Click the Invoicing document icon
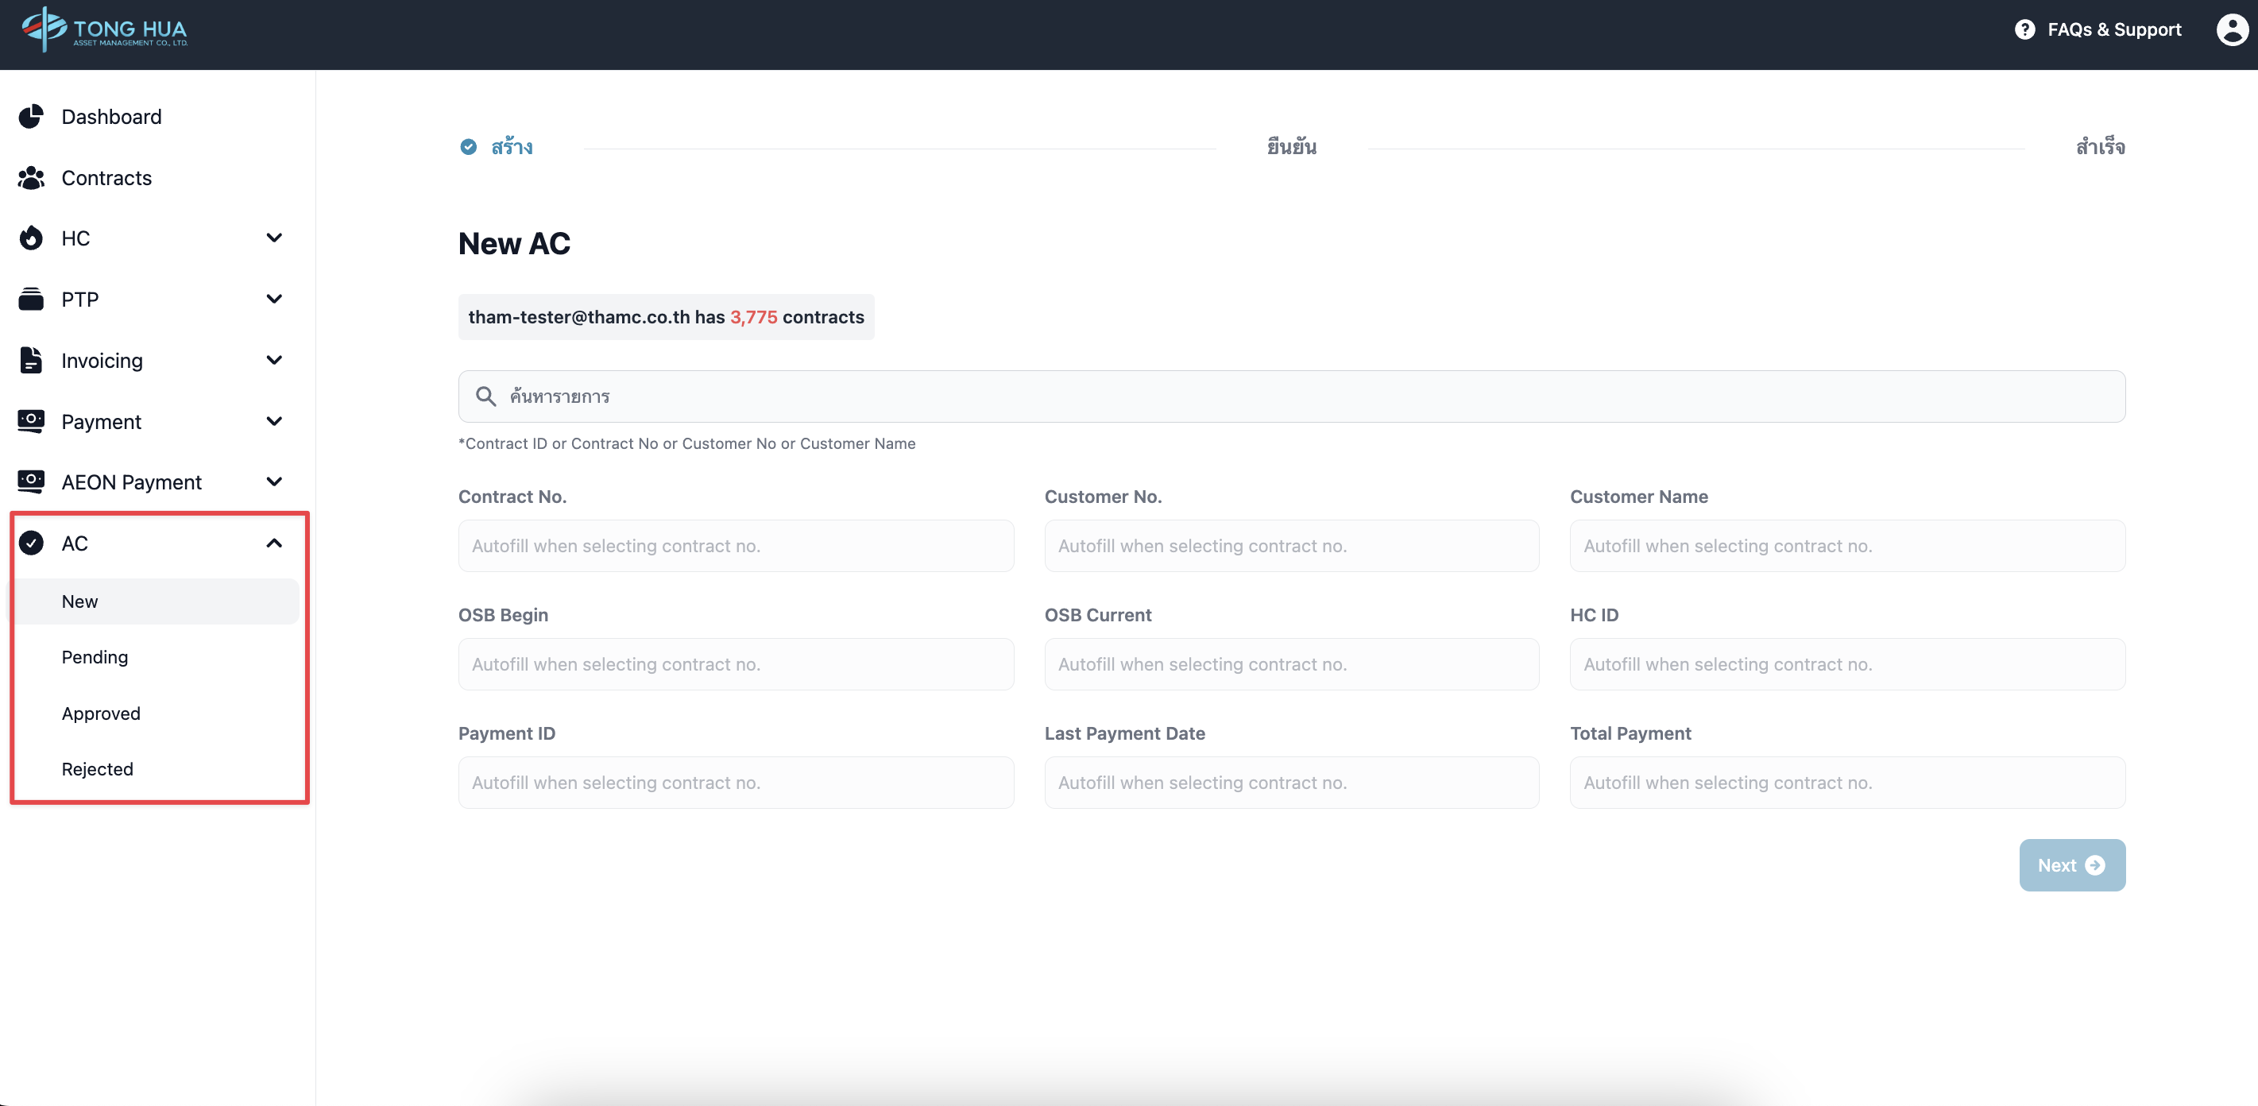The width and height of the screenshot is (2258, 1106). click(31, 360)
